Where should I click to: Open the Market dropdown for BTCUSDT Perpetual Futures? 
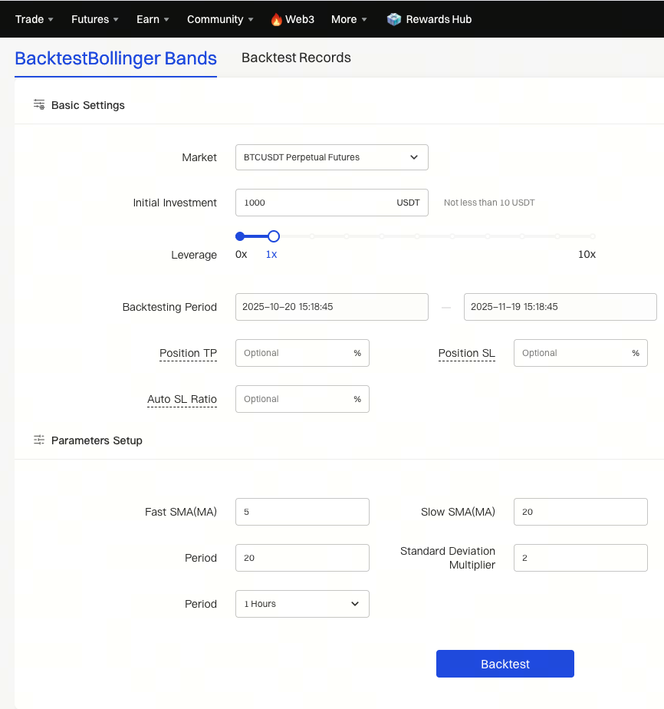point(331,157)
